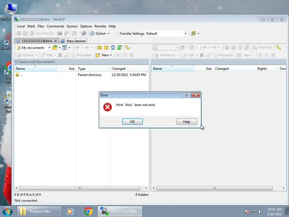Expand the arrow next to the globe icon

tap(198, 33)
